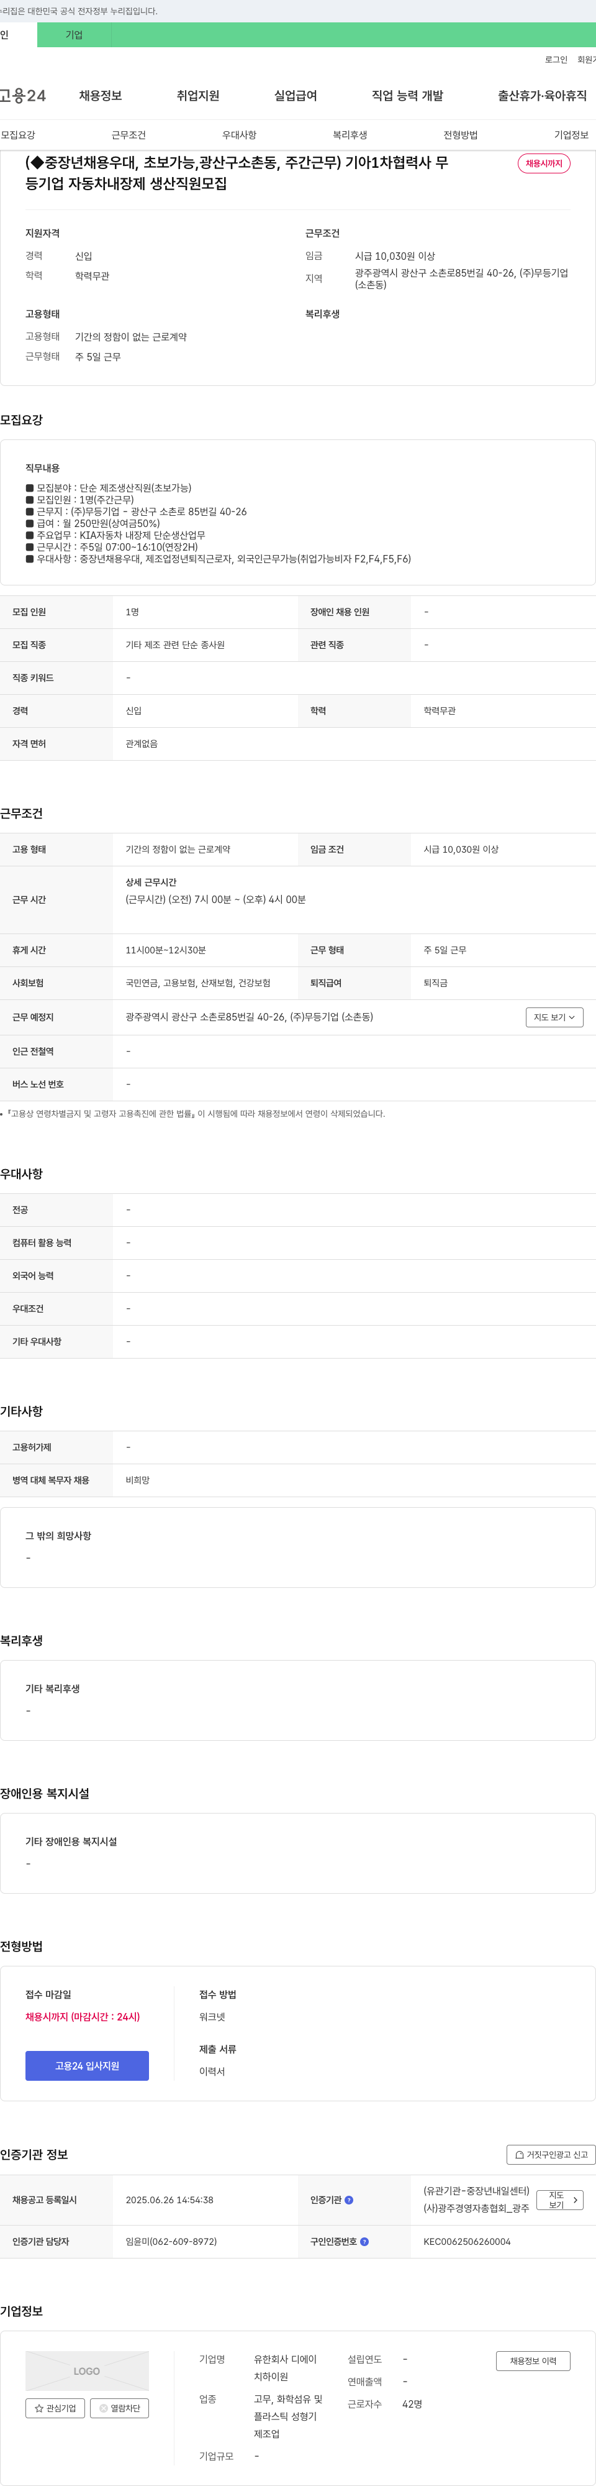
Task: Jump to 근무조건 section tab
Action: pos(129,135)
